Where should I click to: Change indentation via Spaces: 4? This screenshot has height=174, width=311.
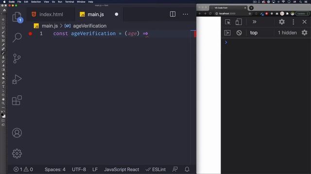55,170
